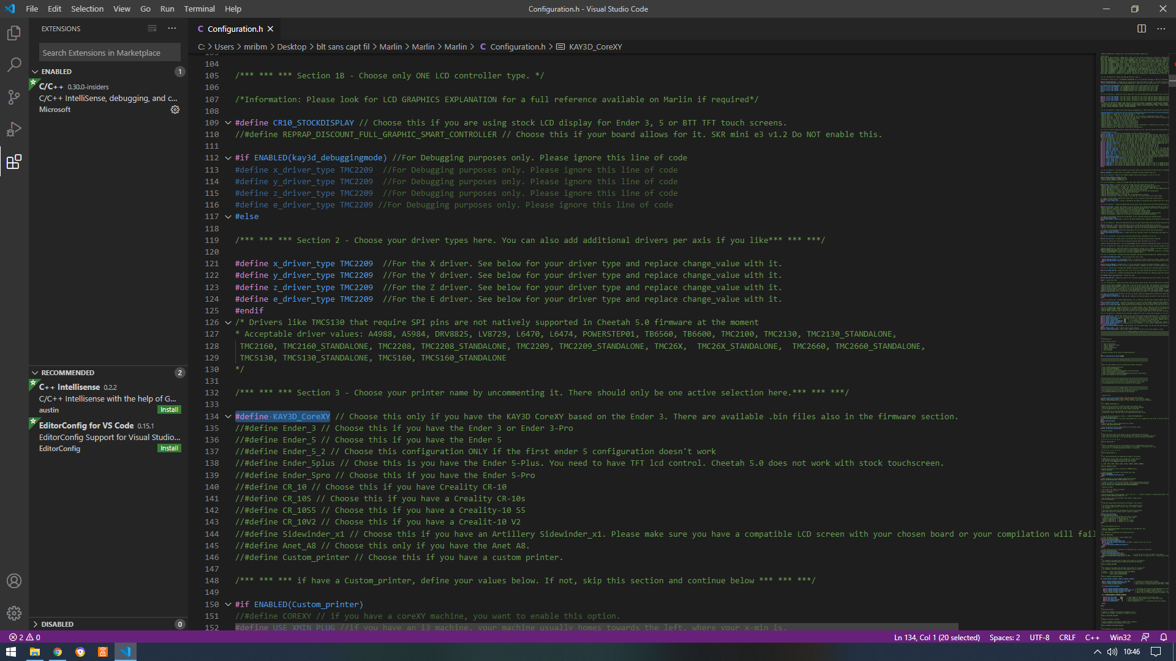Click the system clock showing 10:46
1176x661 pixels.
pos(1132,652)
